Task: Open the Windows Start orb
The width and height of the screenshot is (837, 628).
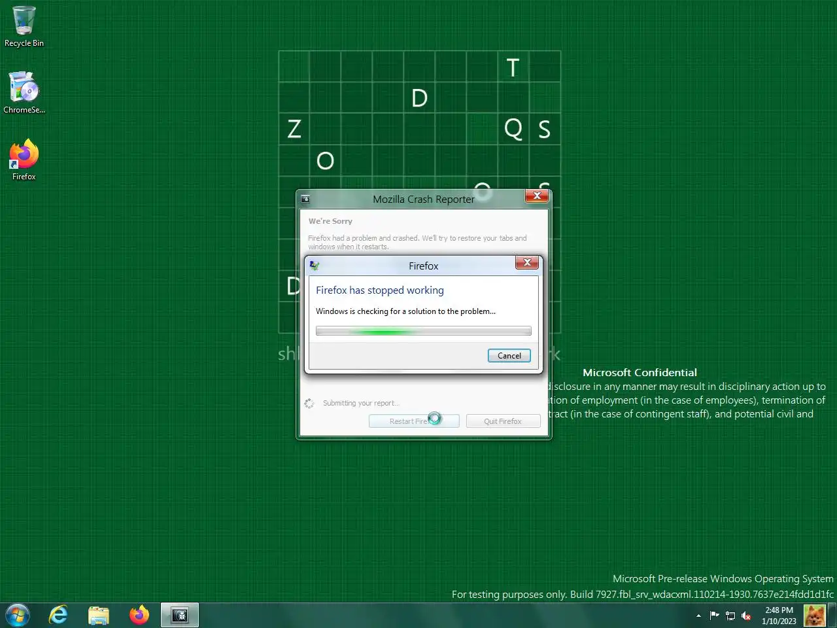Action: click(x=17, y=615)
